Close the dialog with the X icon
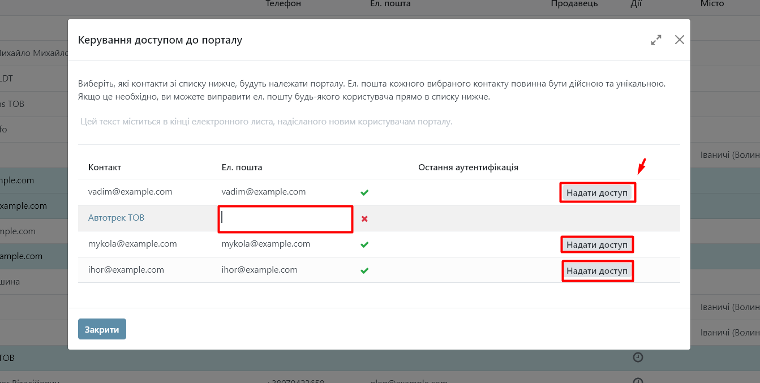 [x=680, y=40]
